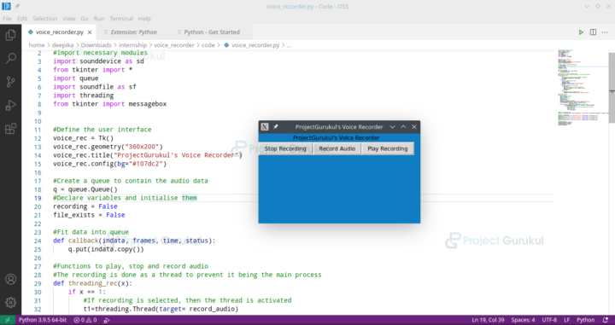Change encoding via UTF-8
This screenshot has width=615, height=325.
[549, 320]
